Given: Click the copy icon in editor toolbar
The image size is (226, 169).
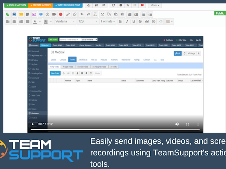Looking at the screenshot, I should coord(109,14).
